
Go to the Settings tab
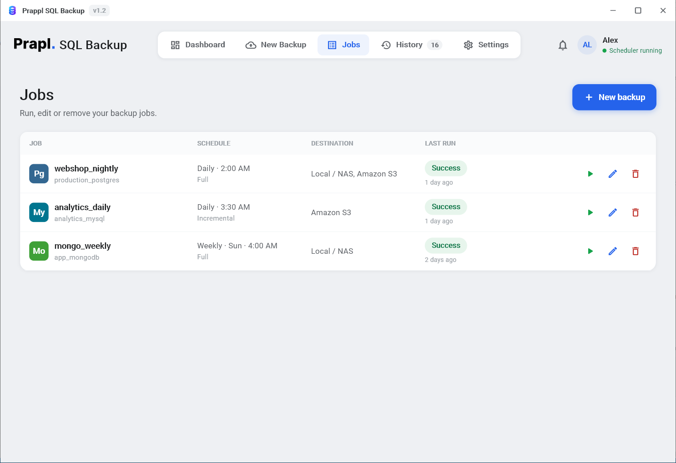[x=486, y=45]
